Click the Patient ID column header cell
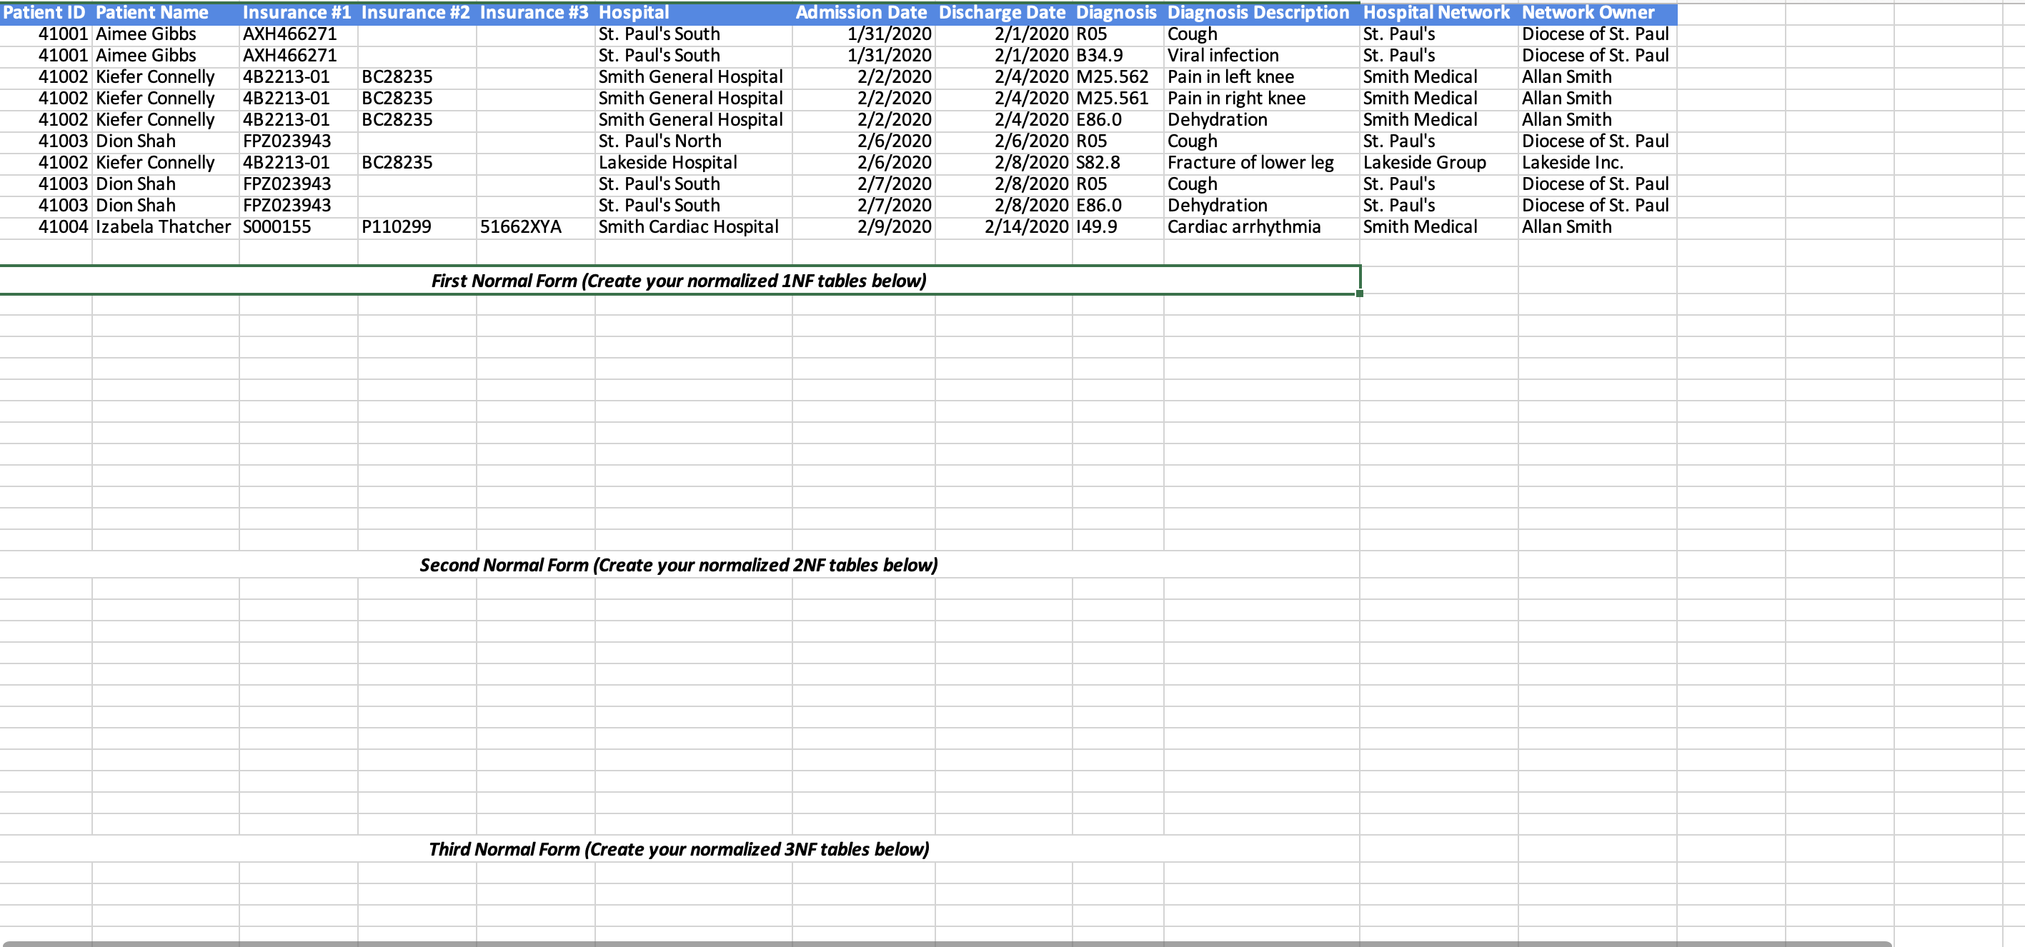The height and width of the screenshot is (947, 2025). [45, 13]
